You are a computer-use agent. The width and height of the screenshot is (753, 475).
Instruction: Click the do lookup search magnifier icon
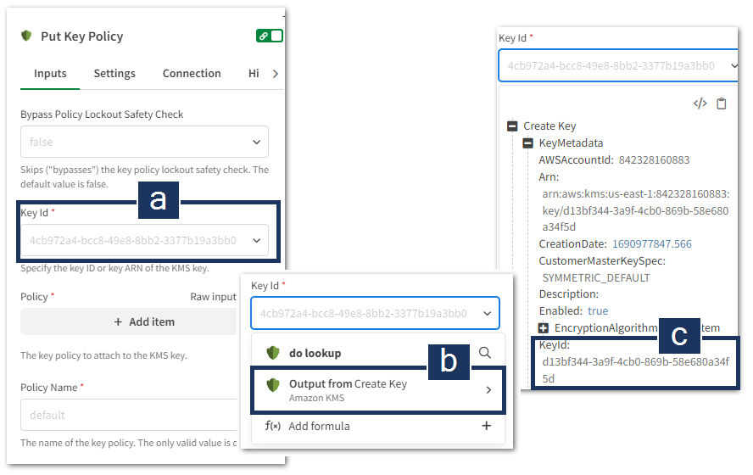pos(485,352)
